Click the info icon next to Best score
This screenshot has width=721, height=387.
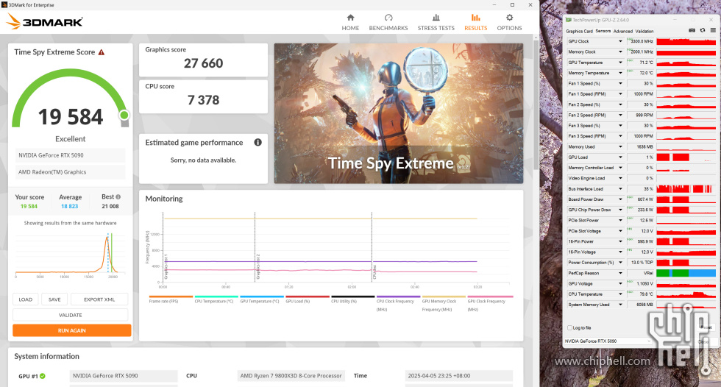[118, 196]
